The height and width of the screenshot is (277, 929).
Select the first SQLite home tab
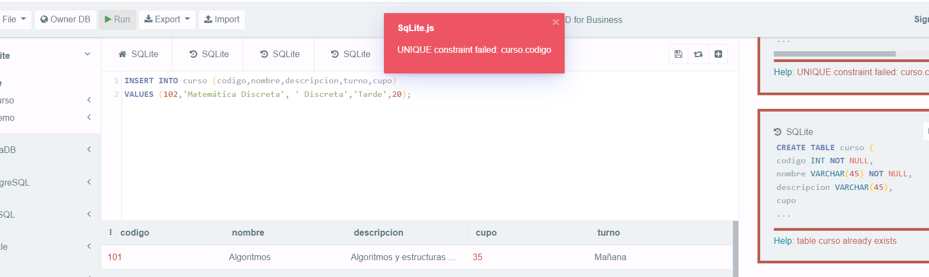138,54
